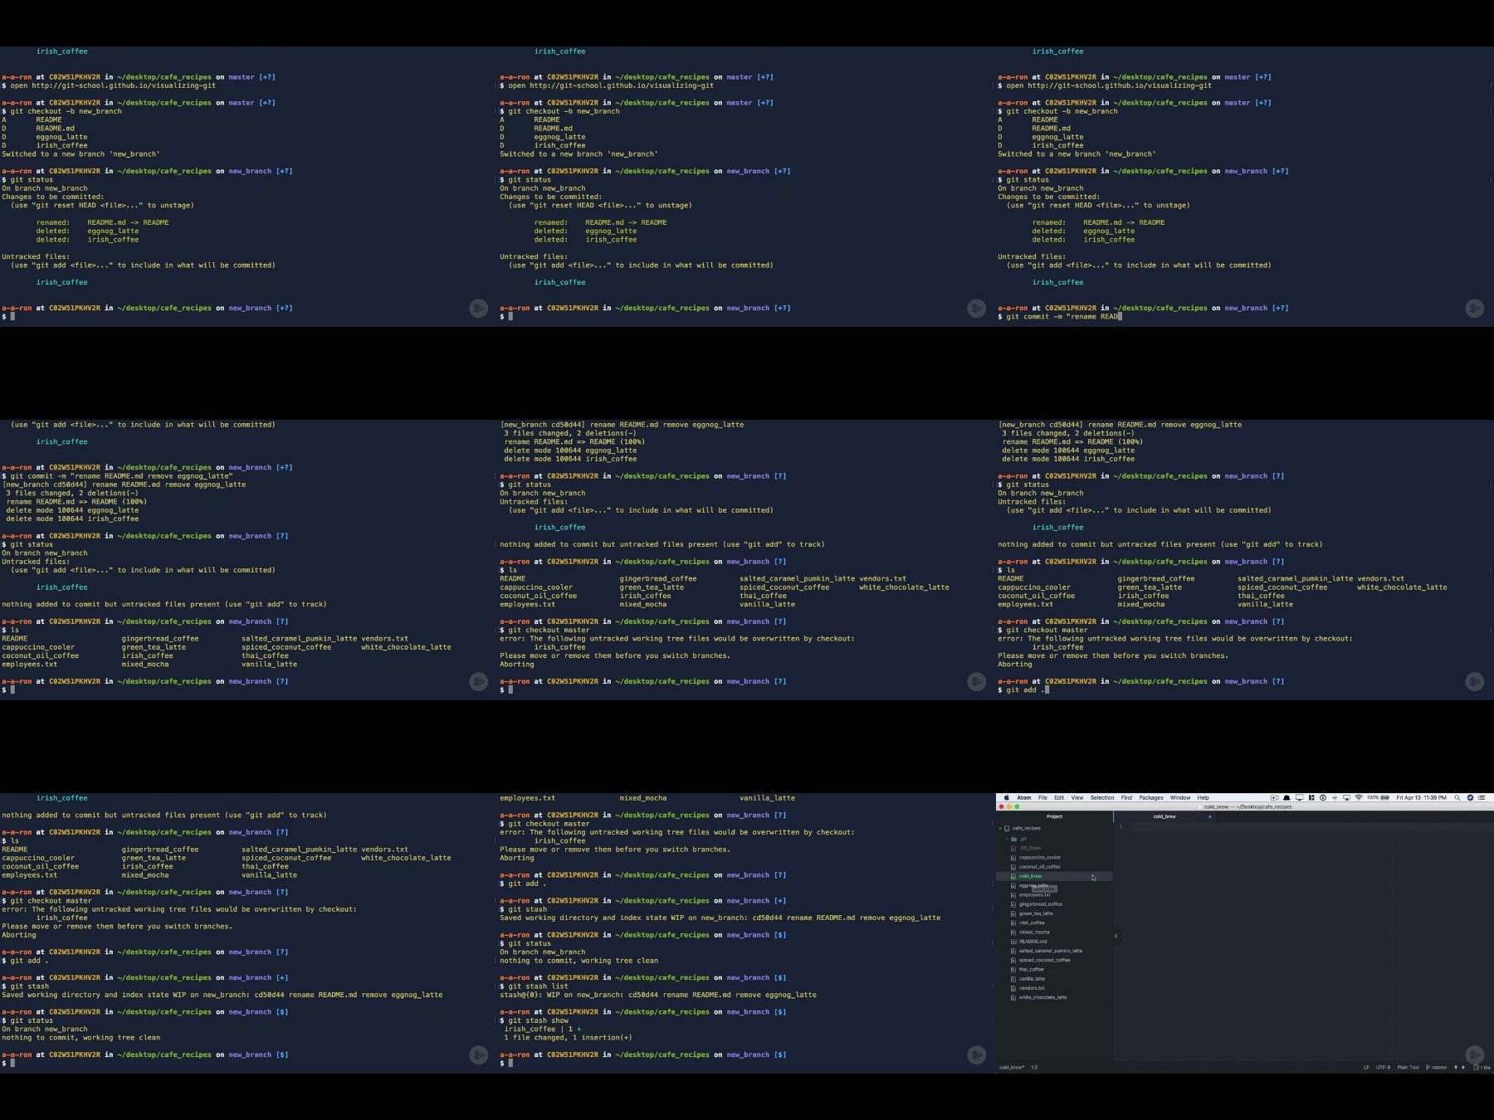Open the File menu
The width and height of the screenshot is (1494, 1120).
coord(1042,798)
